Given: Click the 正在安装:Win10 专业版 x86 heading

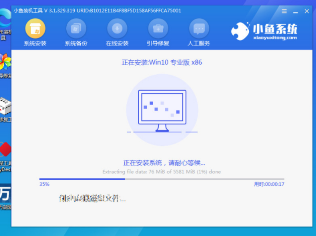Looking at the screenshot, I should pyautogui.click(x=161, y=62).
